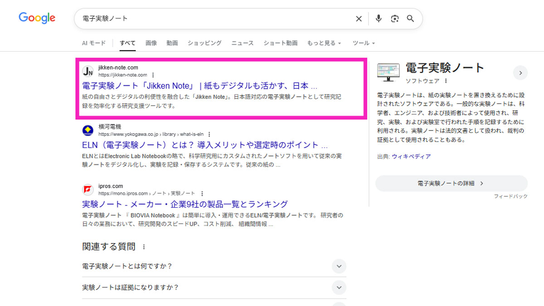Select the すべて tab
This screenshot has width=544, height=306.
click(x=127, y=43)
